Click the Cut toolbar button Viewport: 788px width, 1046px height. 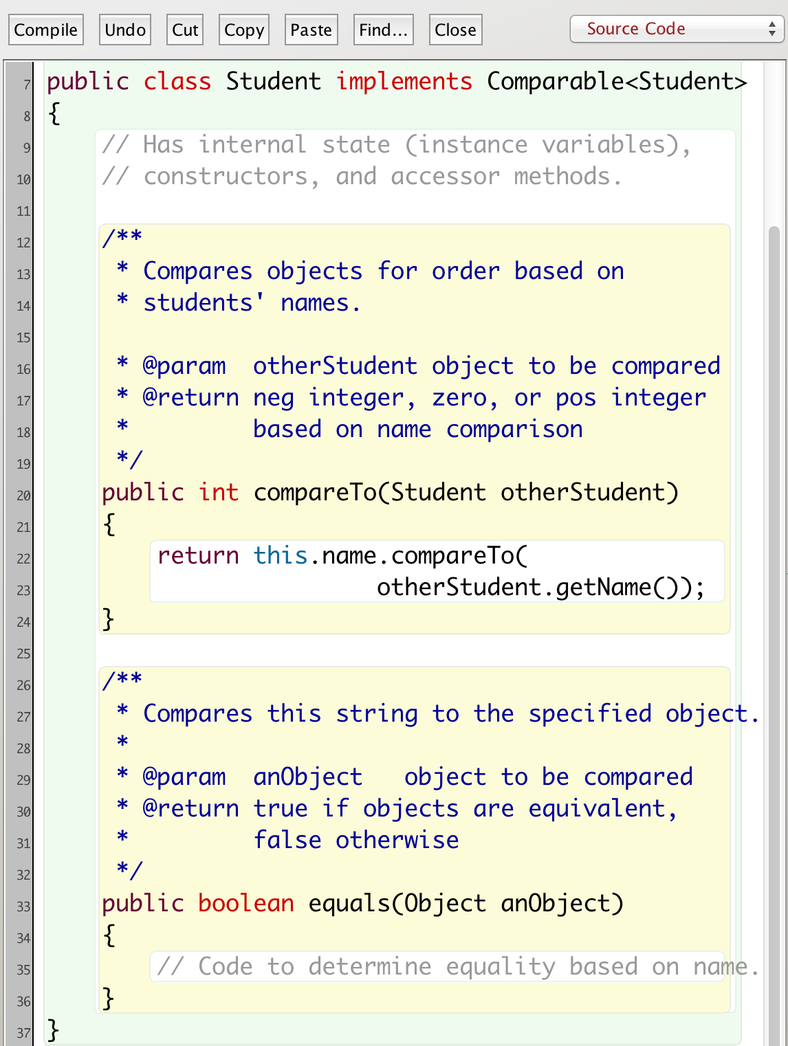[x=184, y=30]
